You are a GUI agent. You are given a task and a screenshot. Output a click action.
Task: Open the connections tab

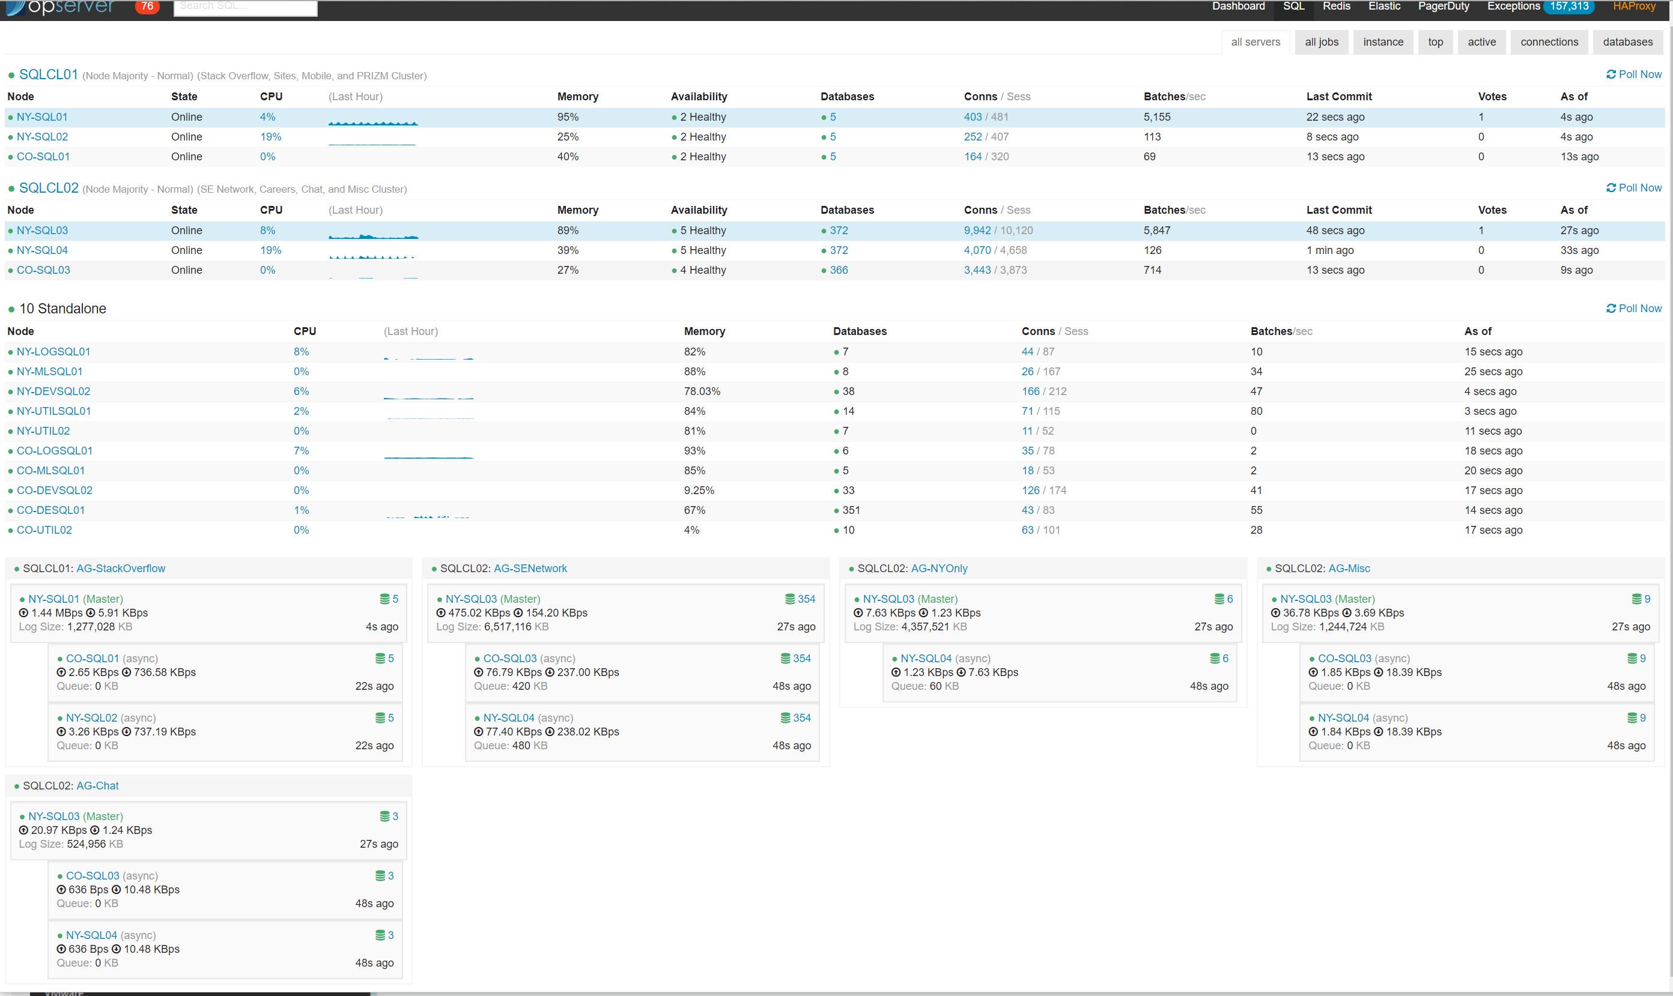click(x=1549, y=42)
